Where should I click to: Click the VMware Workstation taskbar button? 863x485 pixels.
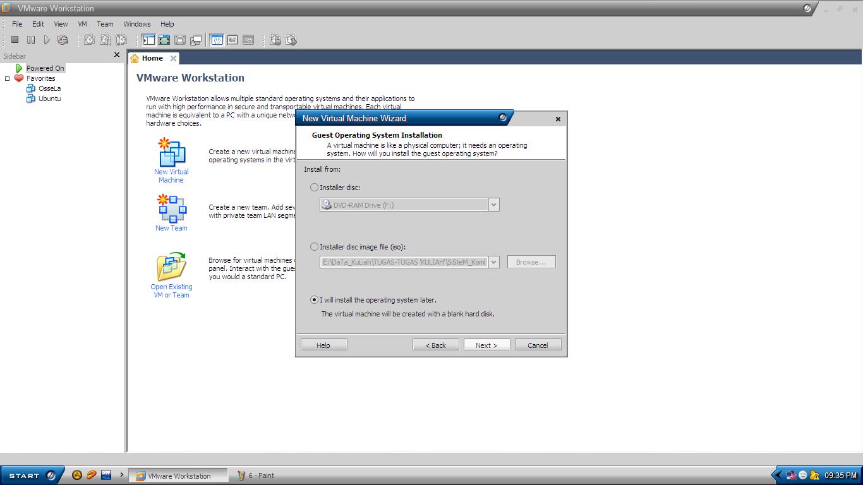[x=179, y=476]
